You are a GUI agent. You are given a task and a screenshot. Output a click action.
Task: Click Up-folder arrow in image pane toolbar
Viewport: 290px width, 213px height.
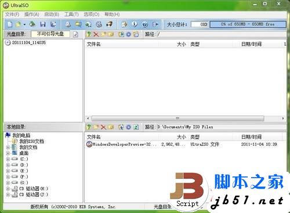click(x=89, y=34)
